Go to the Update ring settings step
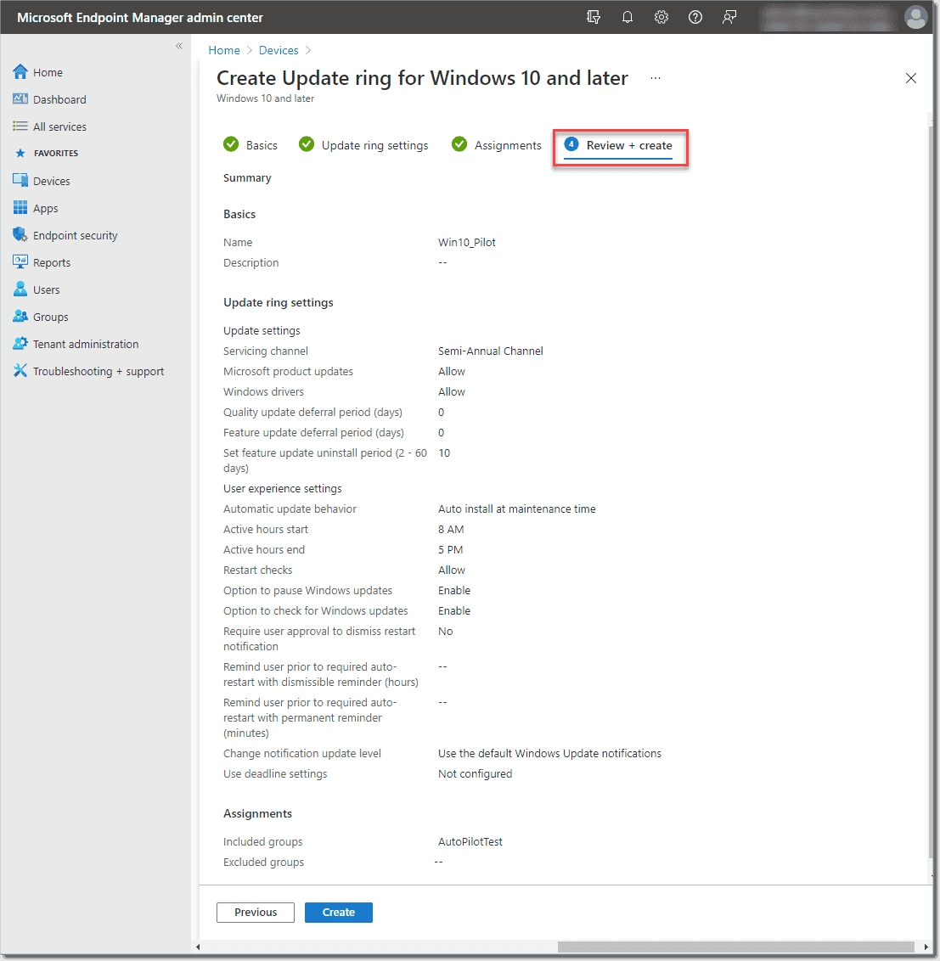940x961 pixels. pos(363,145)
